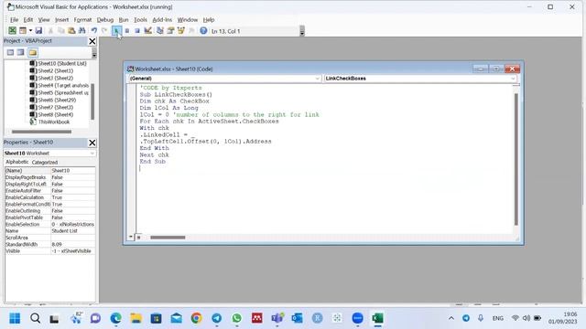
Task: Open the Window menu
Action: [x=187, y=20]
